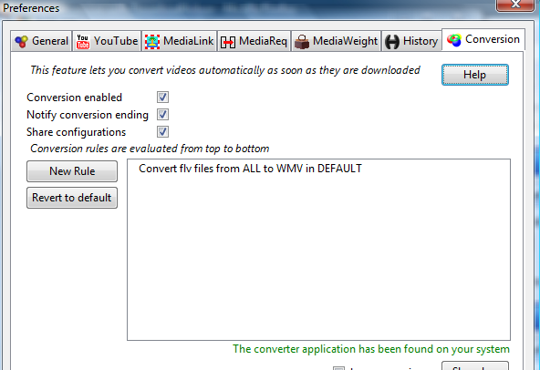Screen dimensions: 540x370
Task: Show the History tab
Action: click(x=411, y=41)
